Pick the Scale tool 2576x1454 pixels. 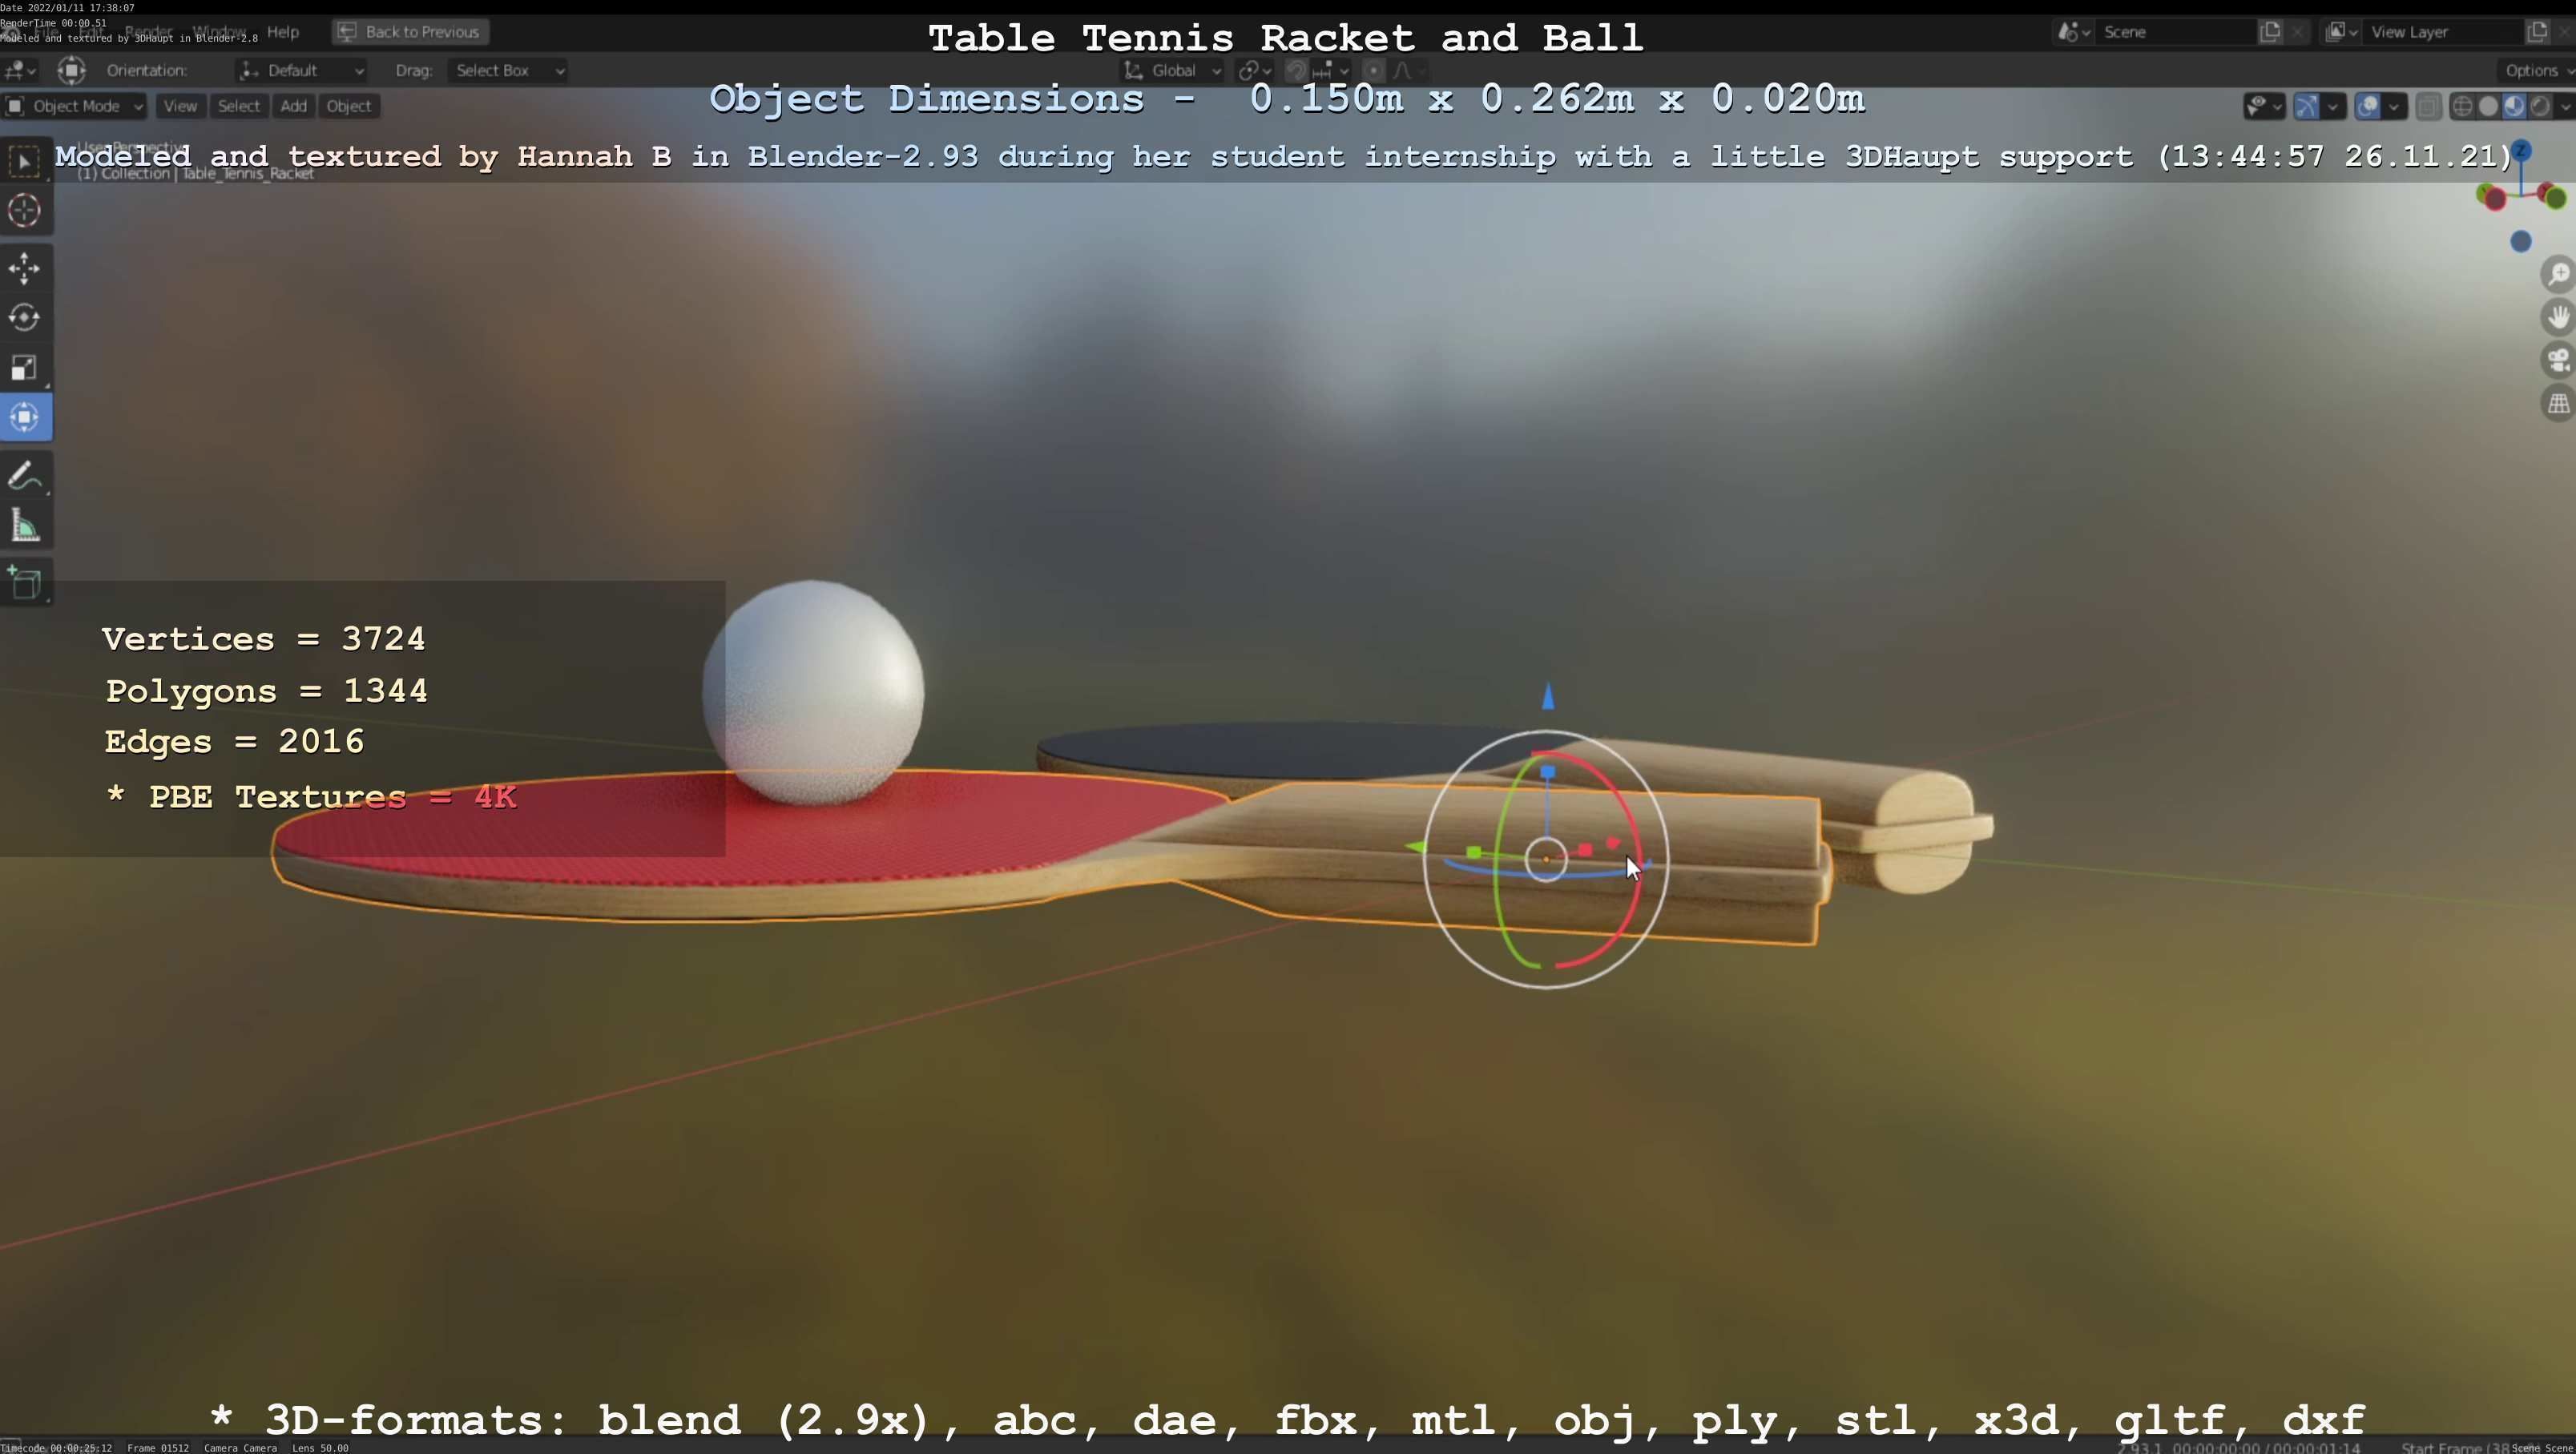tap(24, 368)
